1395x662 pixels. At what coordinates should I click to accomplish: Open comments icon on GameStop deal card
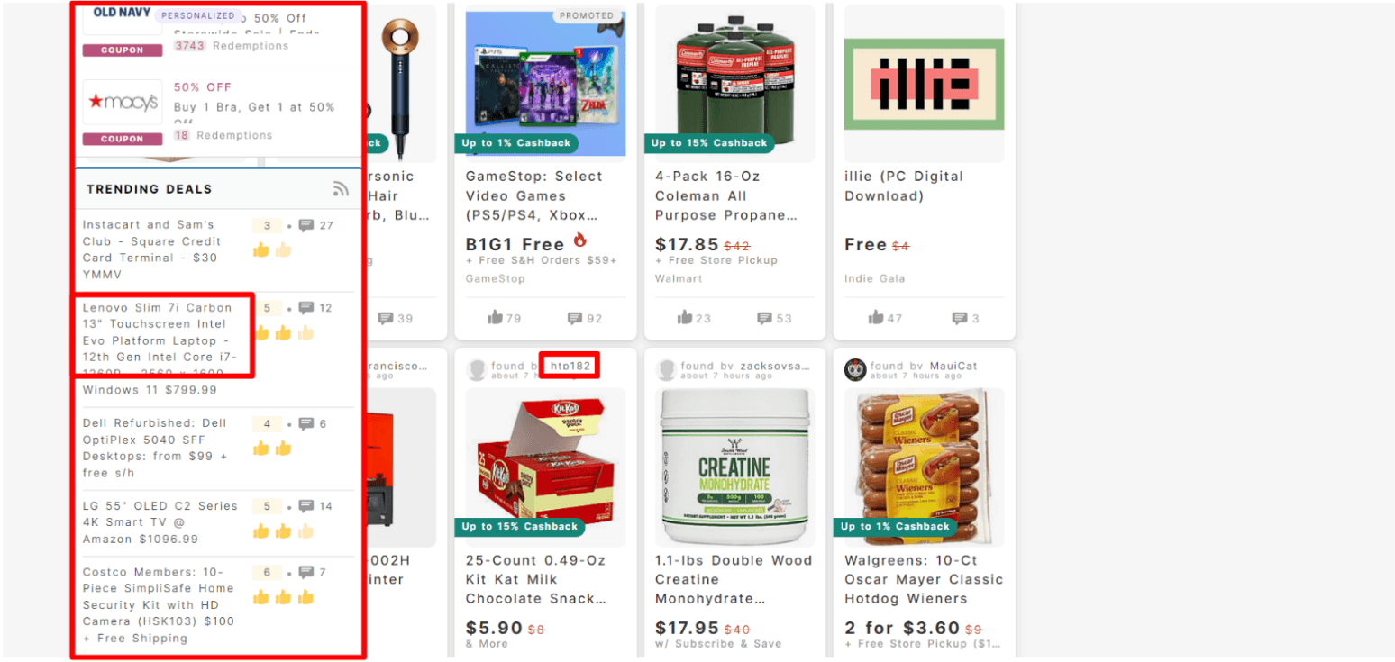click(575, 318)
